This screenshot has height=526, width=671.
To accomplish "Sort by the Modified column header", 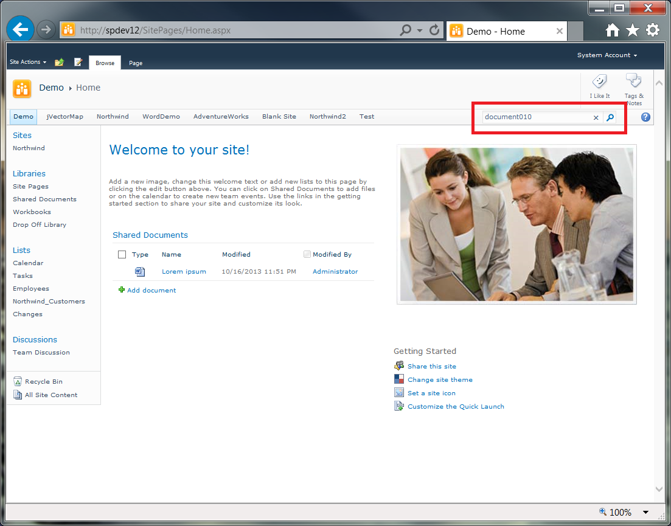I will click(x=236, y=255).
